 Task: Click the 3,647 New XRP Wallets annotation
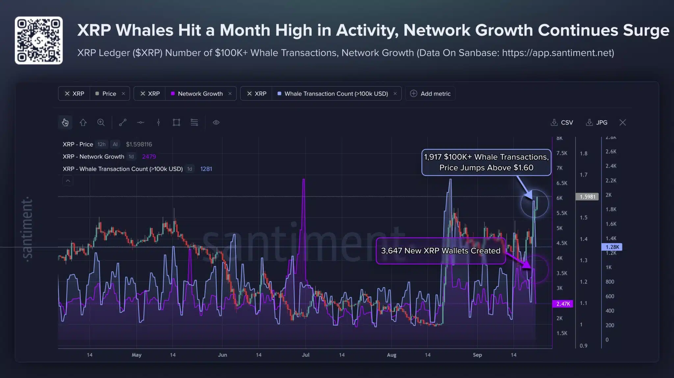441,251
